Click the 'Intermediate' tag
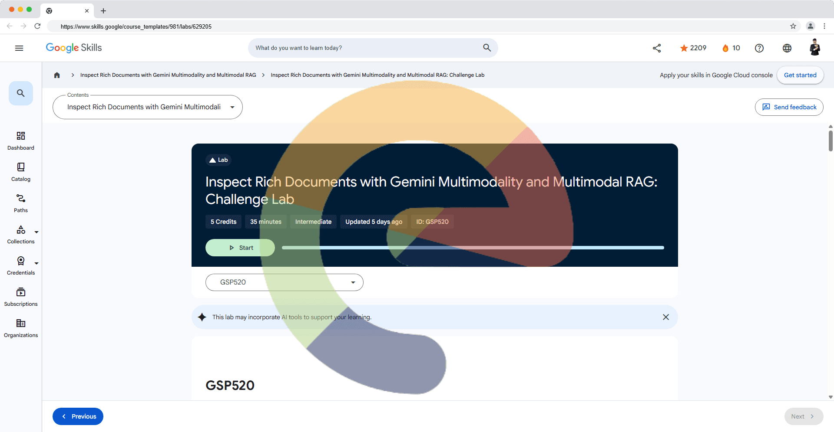The width and height of the screenshot is (834, 432). tap(313, 222)
